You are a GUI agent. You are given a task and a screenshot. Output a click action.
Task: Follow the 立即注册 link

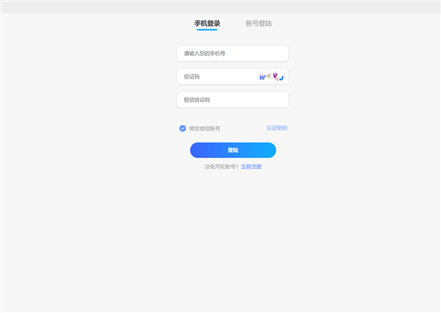251,167
